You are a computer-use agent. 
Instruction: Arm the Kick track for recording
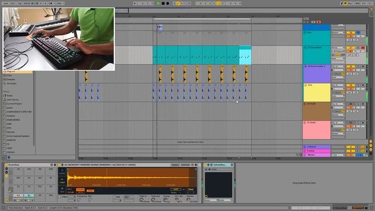point(363,85)
